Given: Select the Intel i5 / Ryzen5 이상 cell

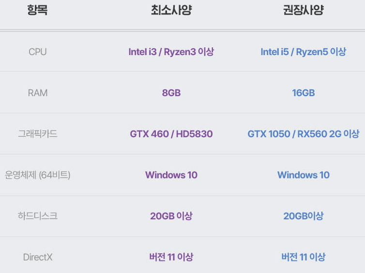Looking at the screenshot, I should click(x=304, y=52).
